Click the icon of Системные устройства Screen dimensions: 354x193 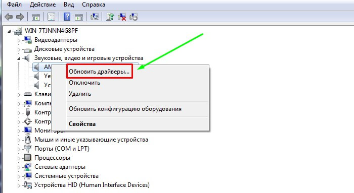[x=28, y=176]
